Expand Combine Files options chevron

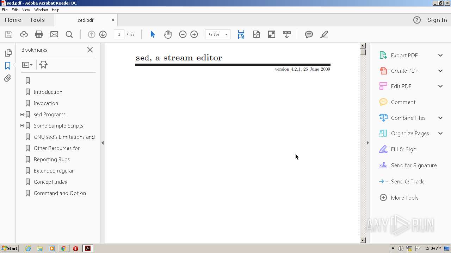440,118
